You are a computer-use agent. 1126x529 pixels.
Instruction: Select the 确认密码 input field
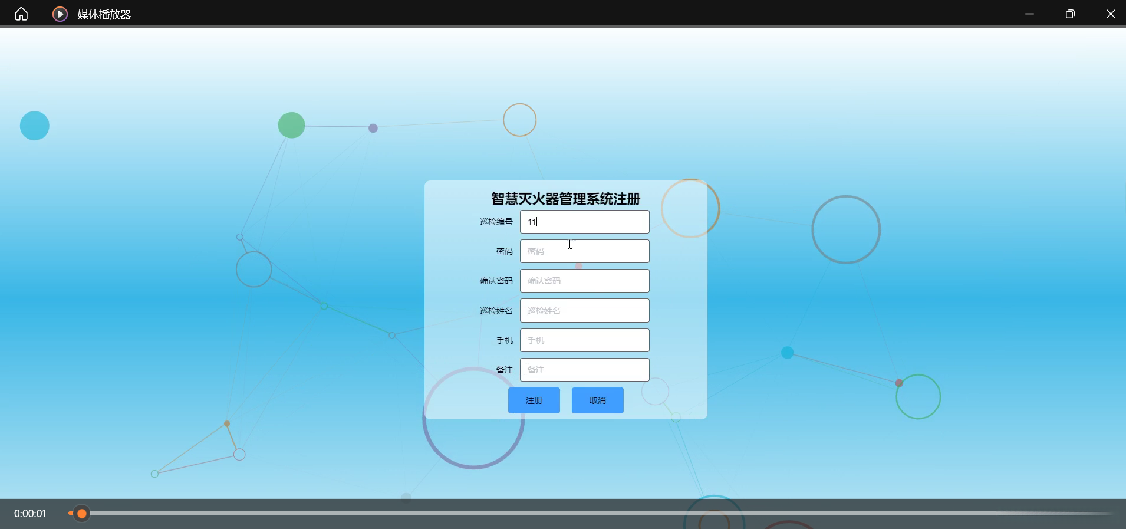584,281
